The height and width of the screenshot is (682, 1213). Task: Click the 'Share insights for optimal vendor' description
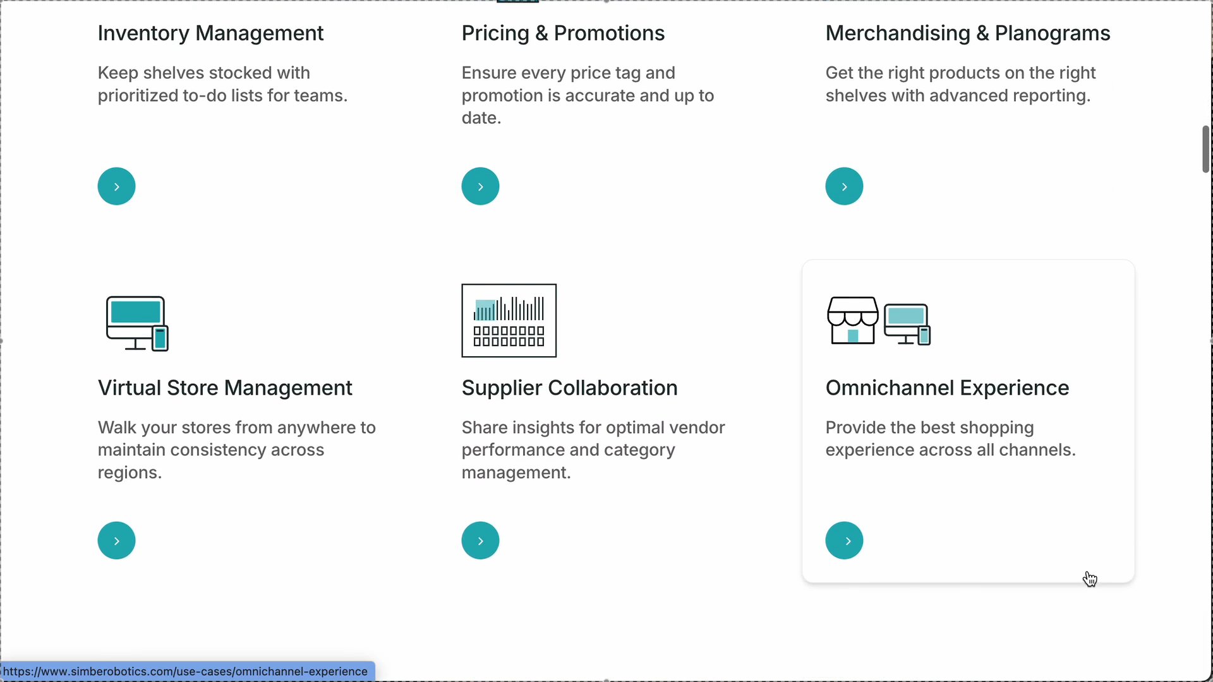[593, 450]
